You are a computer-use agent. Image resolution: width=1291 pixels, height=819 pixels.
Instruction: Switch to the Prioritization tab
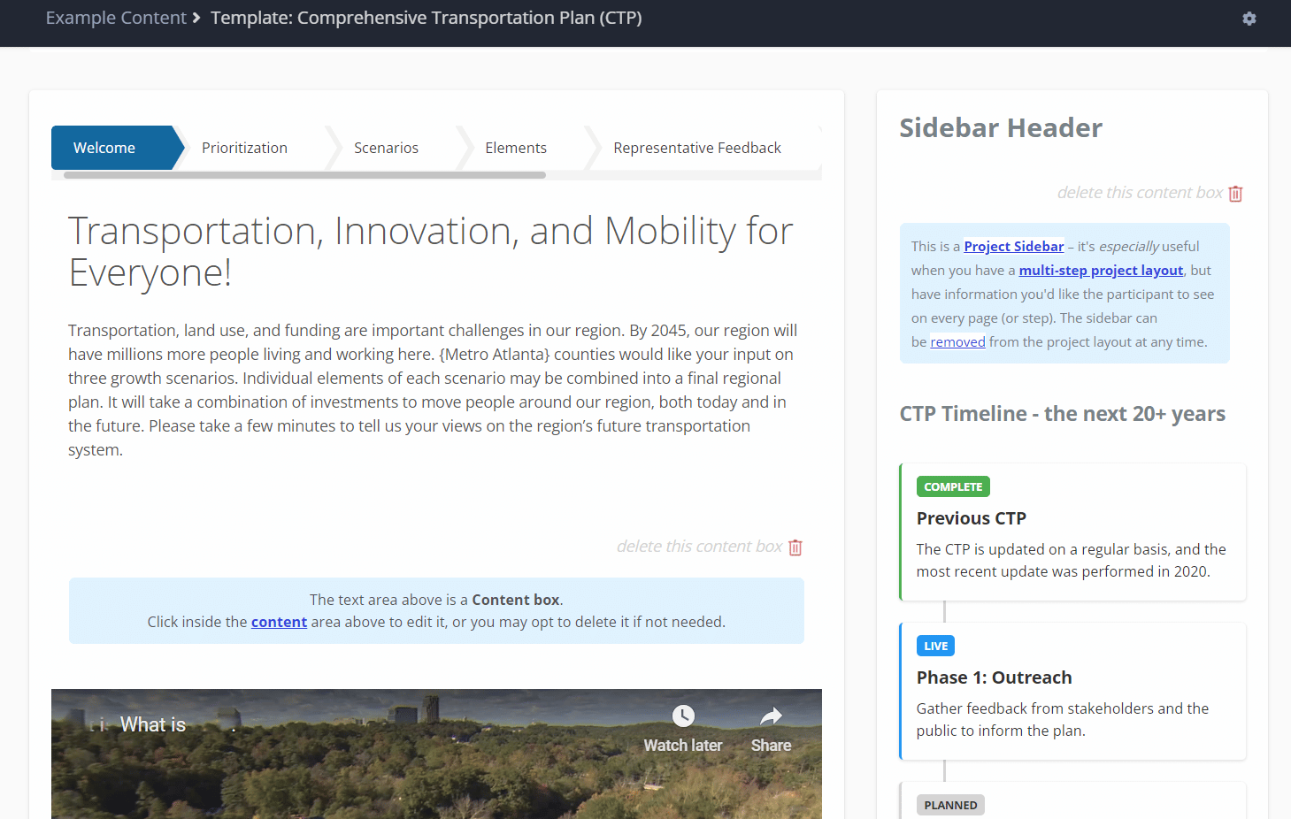[244, 148]
